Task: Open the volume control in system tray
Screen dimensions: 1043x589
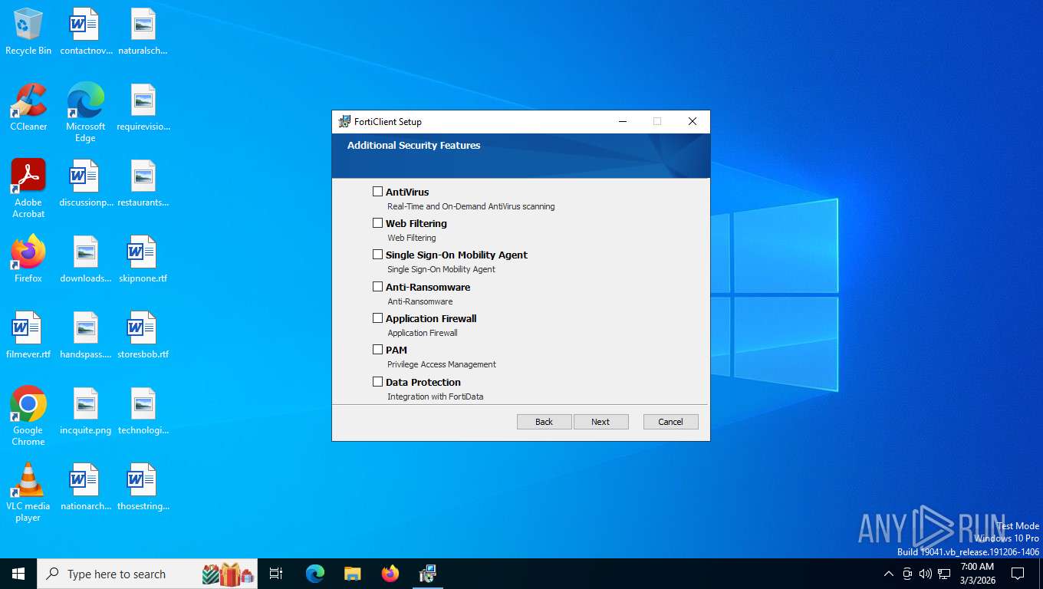Action: [925, 574]
